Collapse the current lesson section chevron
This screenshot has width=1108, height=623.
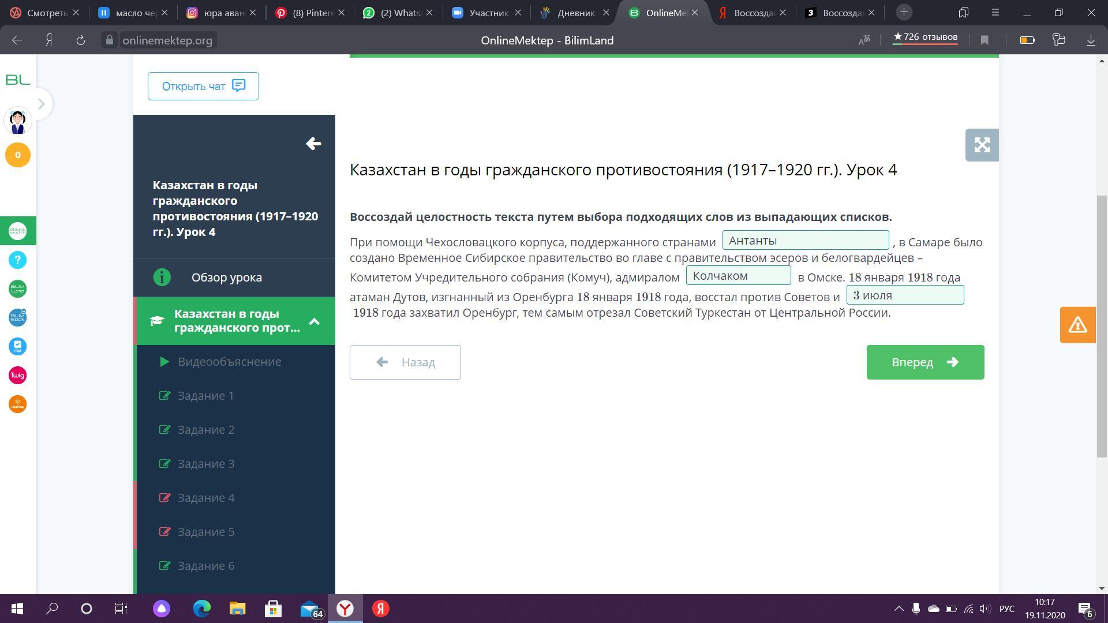pos(315,321)
